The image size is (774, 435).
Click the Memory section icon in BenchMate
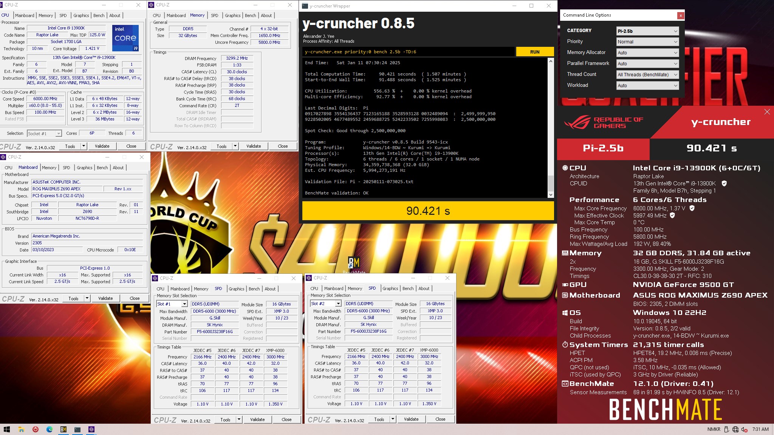click(x=565, y=253)
